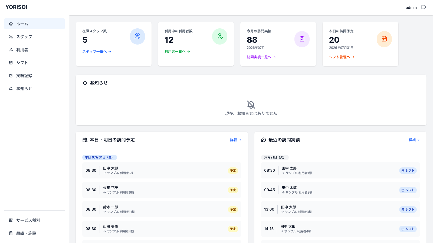Click the active users count 12
433x243 pixels.
[169, 40]
